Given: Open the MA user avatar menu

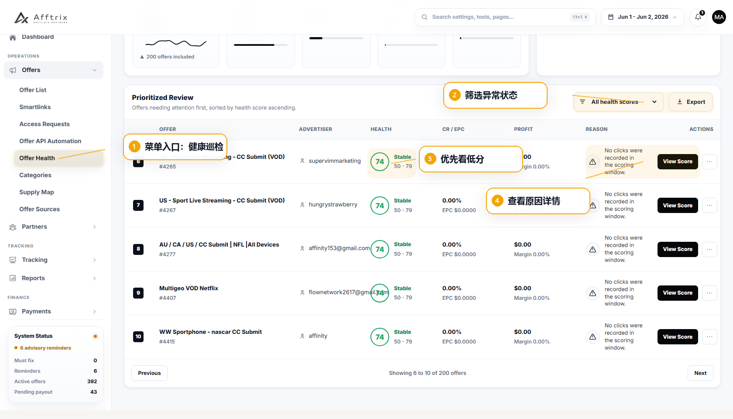Looking at the screenshot, I should point(719,17).
